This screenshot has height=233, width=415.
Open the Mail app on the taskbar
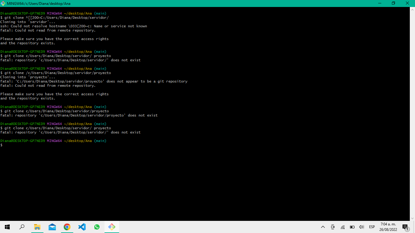pyautogui.click(x=52, y=227)
